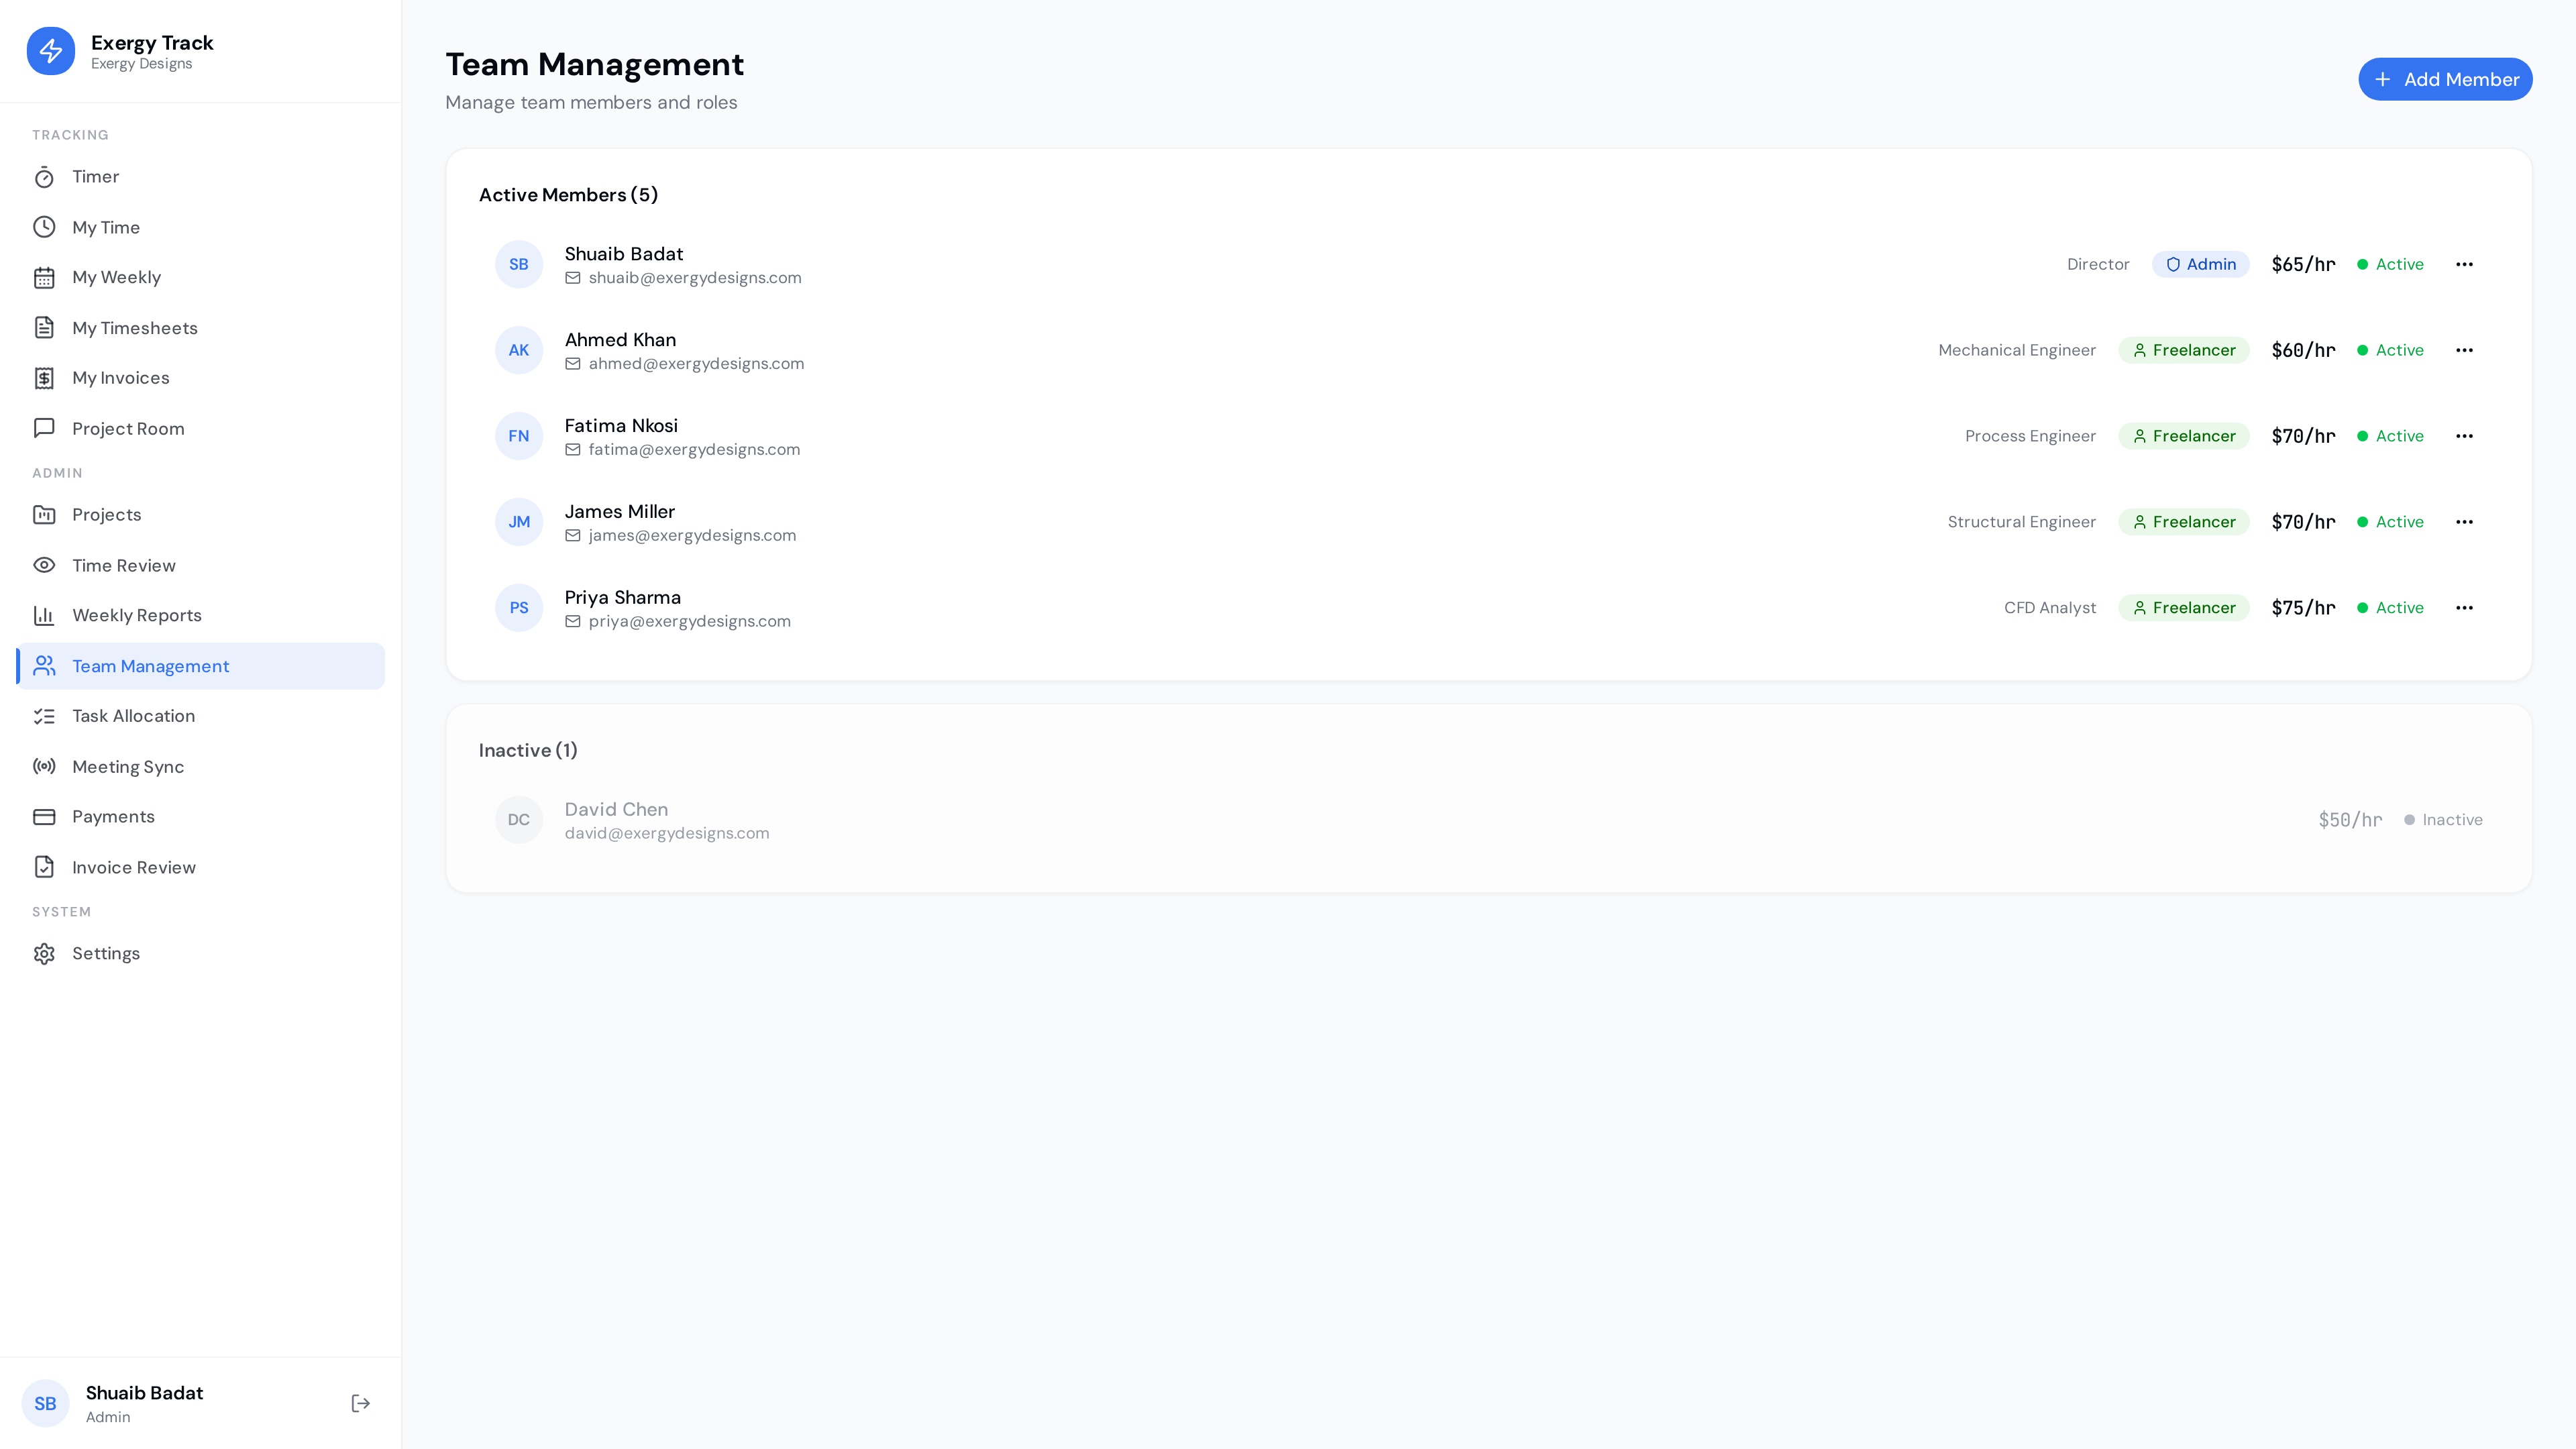Click the Add Member button

(x=2445, y=79)
